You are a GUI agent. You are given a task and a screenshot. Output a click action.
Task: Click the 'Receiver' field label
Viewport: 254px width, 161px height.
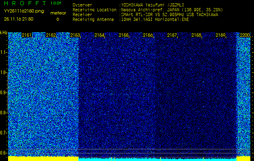pos(82,15)
